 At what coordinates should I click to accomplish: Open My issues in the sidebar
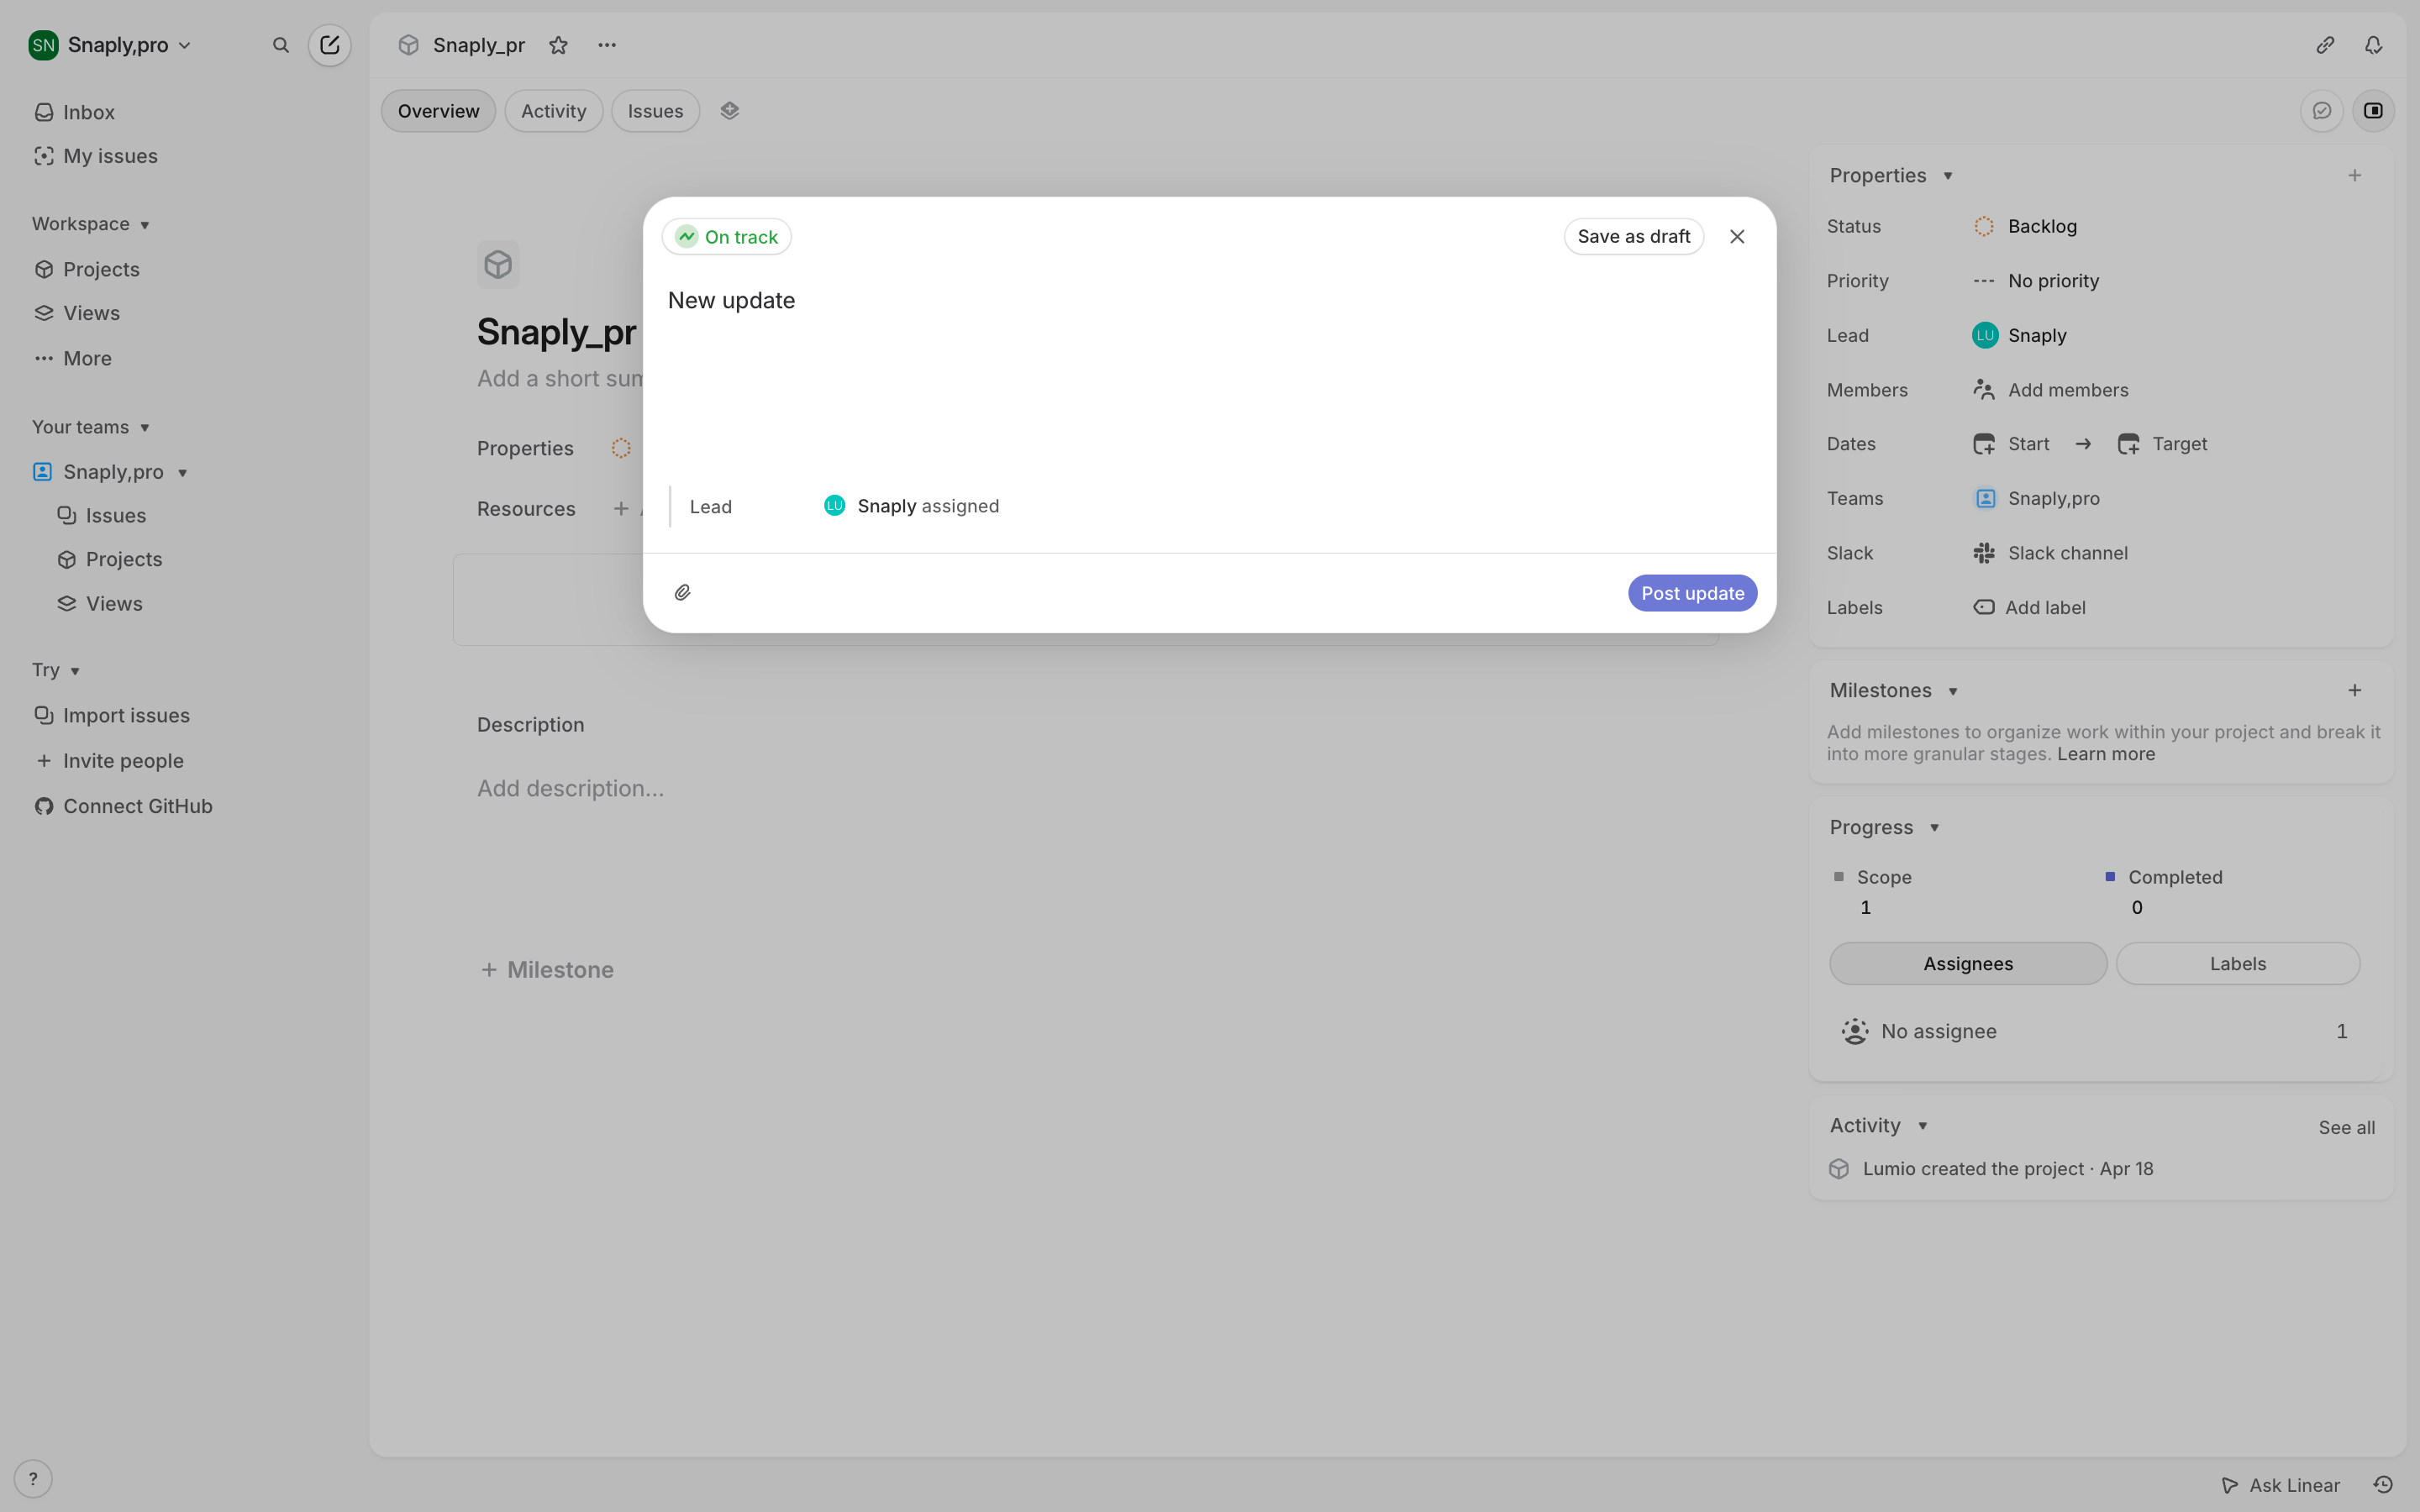coord(96,156)
